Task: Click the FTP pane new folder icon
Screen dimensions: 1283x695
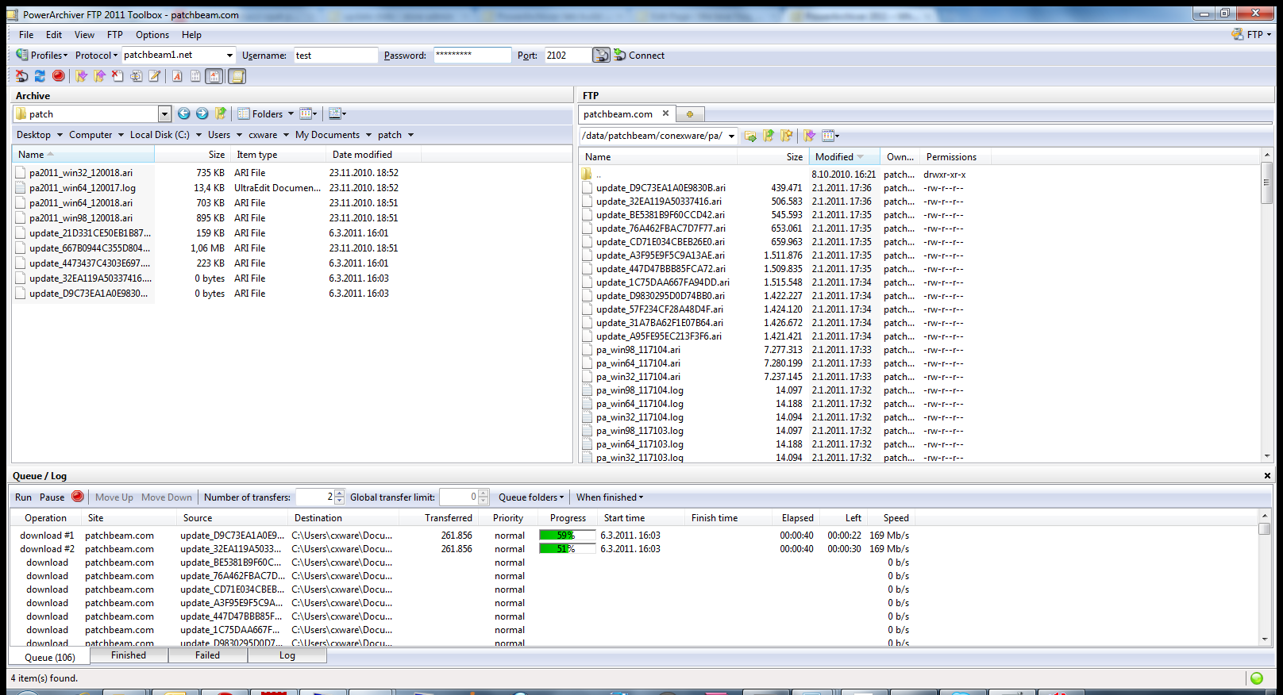Action: click(x=787, y=136)
